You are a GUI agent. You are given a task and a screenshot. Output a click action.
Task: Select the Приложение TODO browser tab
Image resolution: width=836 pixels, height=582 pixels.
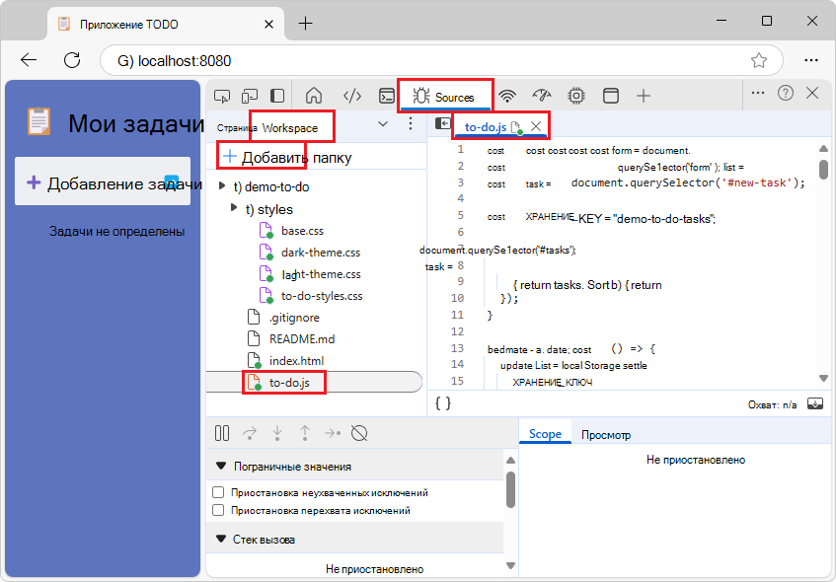click(x=165, y=25)
